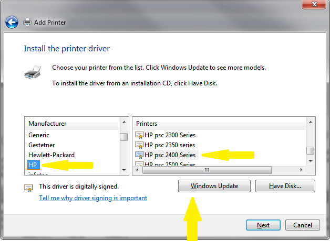Close the Add Printer window
This screenshot has height=241, width=330.
(314, 4)
